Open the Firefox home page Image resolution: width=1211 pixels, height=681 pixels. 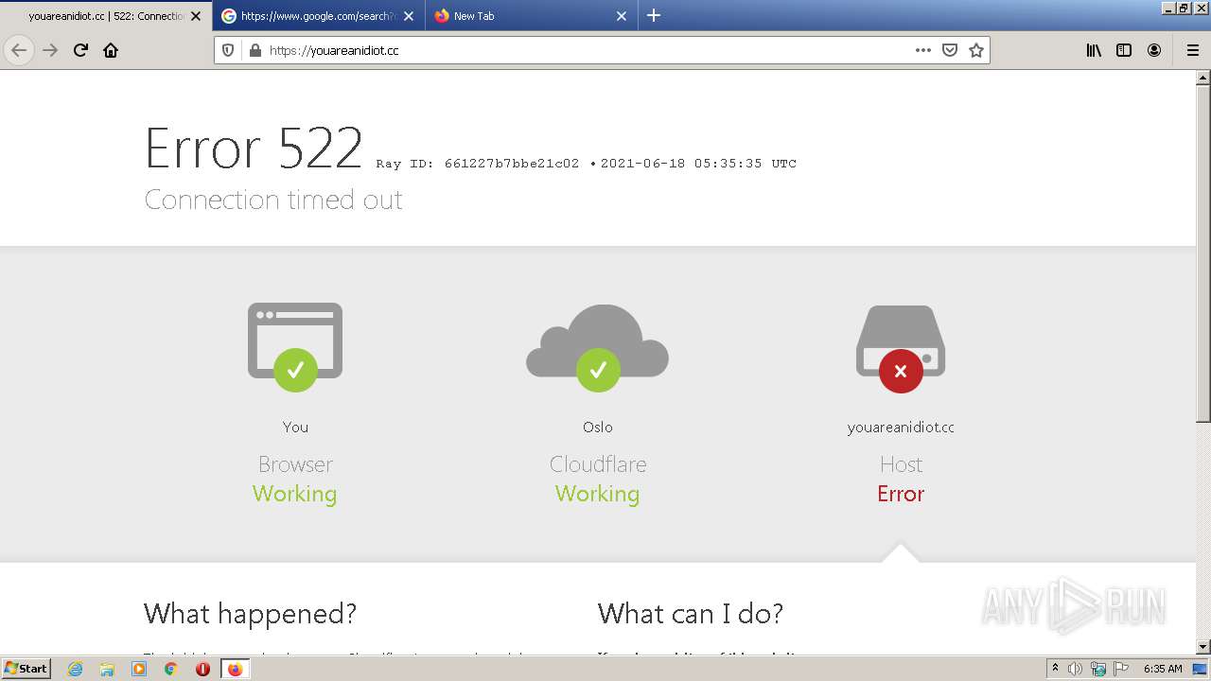(x=111, y=50)
